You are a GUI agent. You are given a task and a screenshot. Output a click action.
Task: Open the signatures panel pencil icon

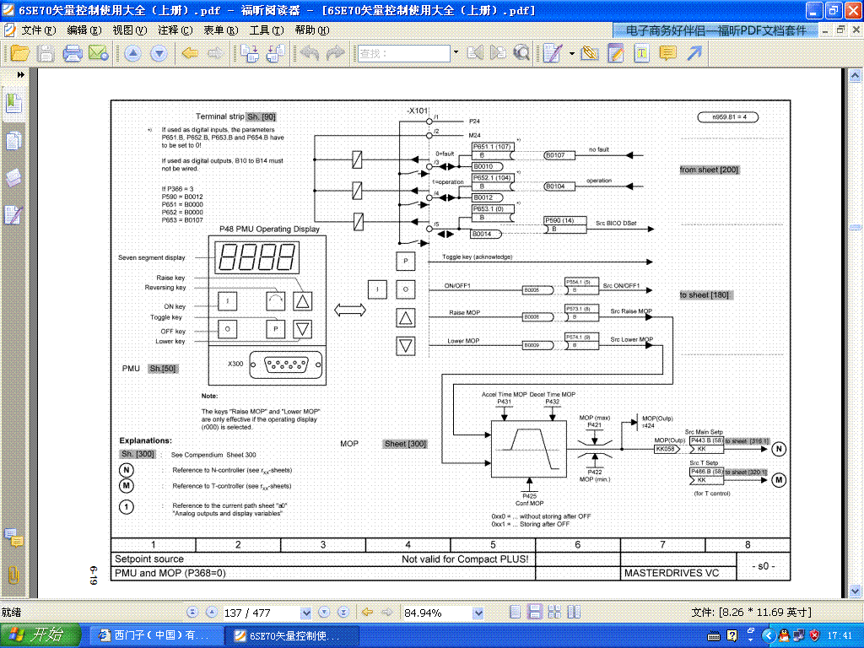click(x=13, y=214)
